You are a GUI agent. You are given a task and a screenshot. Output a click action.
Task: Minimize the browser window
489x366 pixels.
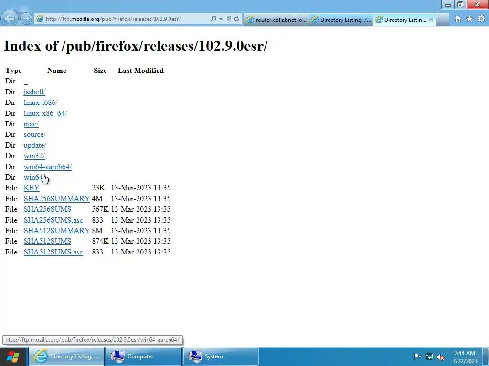point(448,4)
